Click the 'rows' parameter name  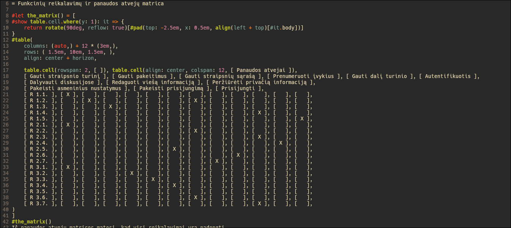[x=30, y=52]
